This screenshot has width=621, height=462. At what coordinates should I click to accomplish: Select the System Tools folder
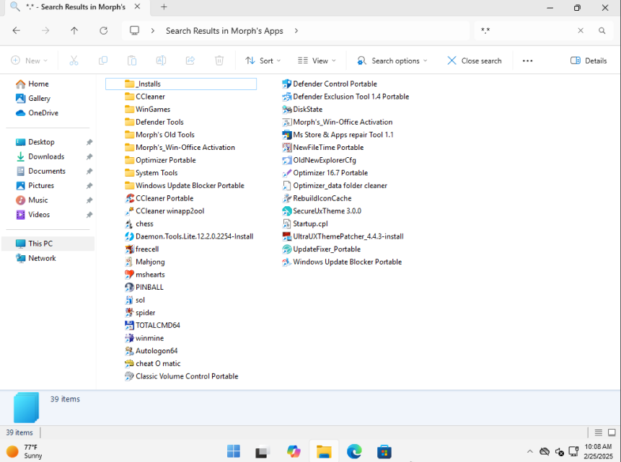151,173
